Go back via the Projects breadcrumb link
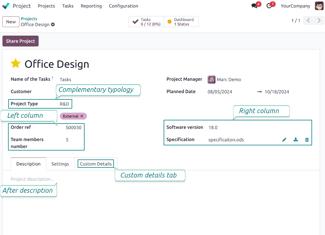 29,19
